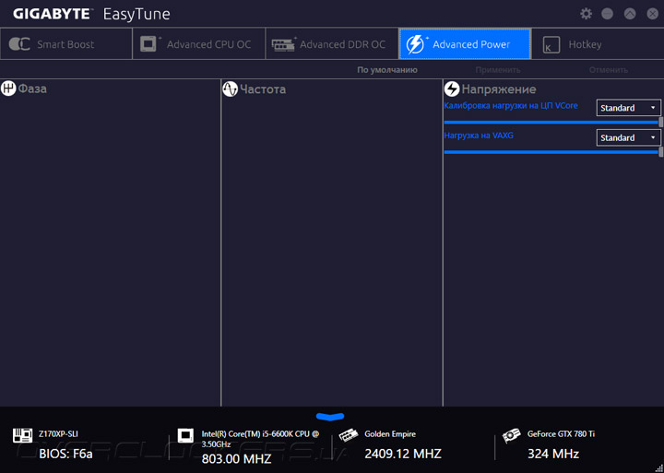Open the Smart Boost tab
Image resolution: width=664 pixels, height=473 pixels.
66,44
